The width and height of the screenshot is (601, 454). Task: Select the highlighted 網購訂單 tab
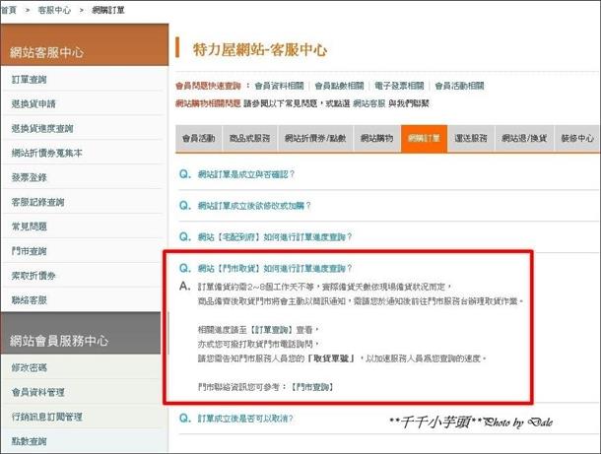tap(424, 138)
